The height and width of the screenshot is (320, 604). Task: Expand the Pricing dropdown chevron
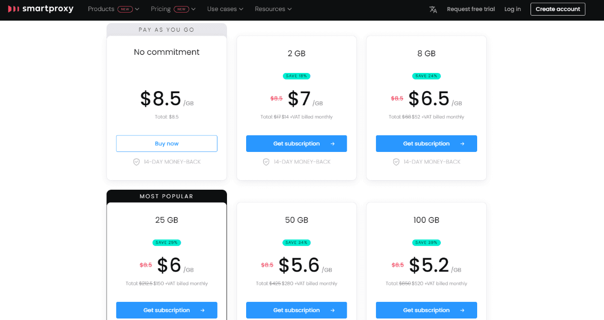click(194, 9)
